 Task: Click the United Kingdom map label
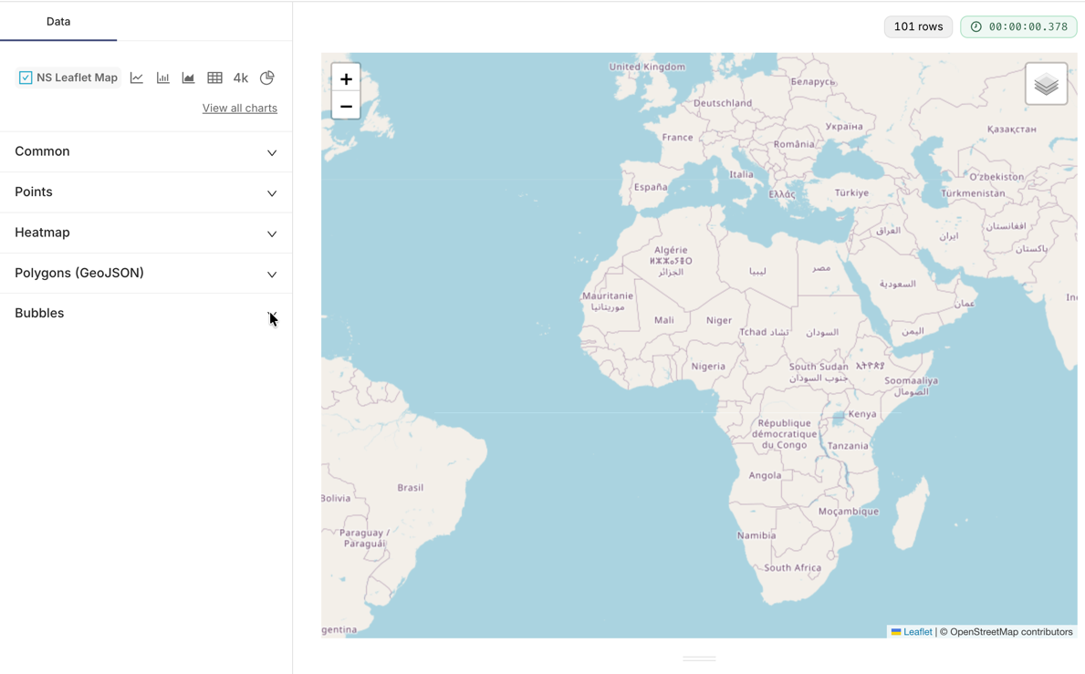click(x=647, y=67)
